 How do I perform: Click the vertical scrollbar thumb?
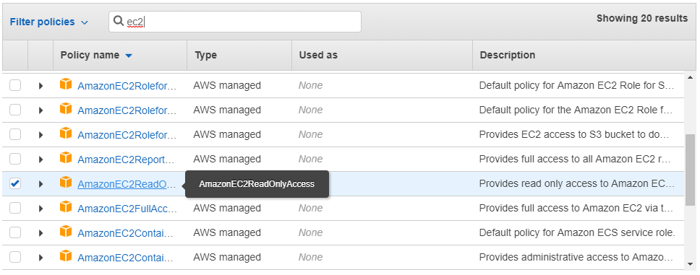click(x=690, y=170)
